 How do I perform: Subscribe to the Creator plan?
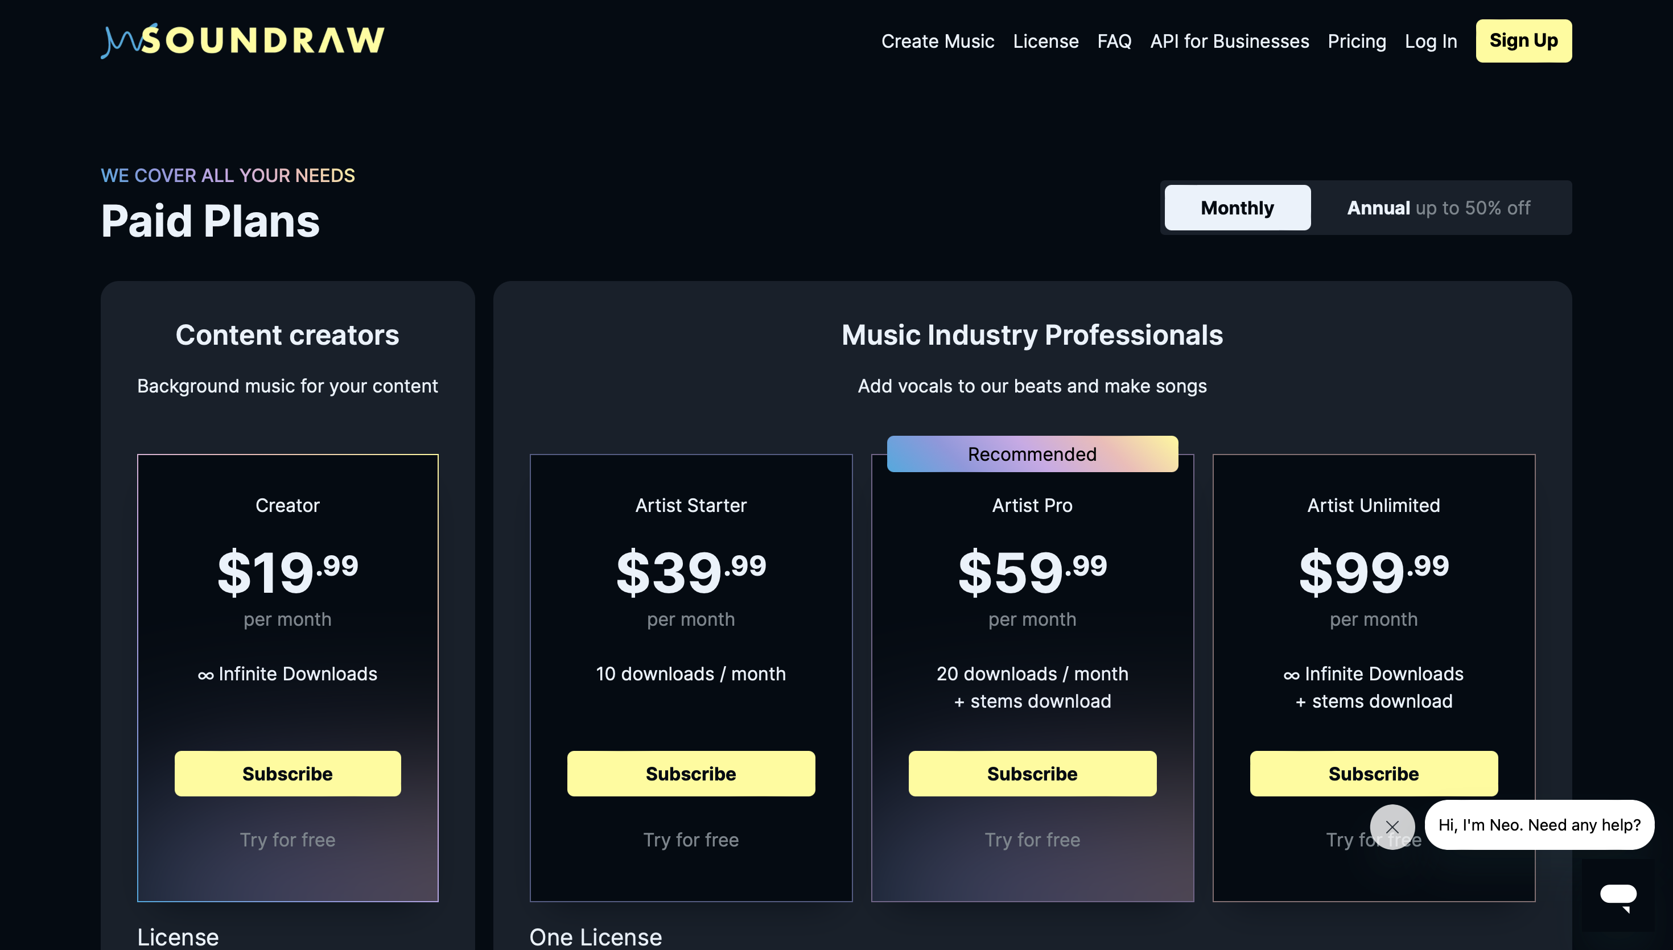pyautogui.click(x=287, y=773)
